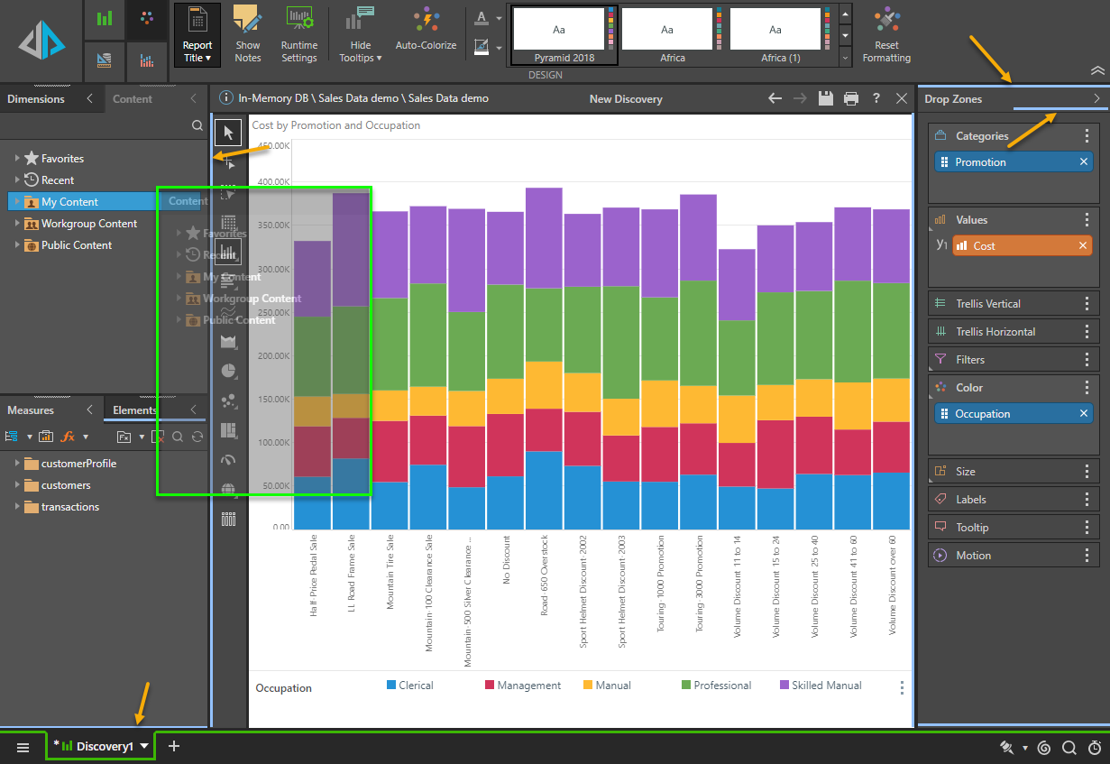Print the report with the printer icon
This screenshot has width=1110, height=764.
[850, 98]
